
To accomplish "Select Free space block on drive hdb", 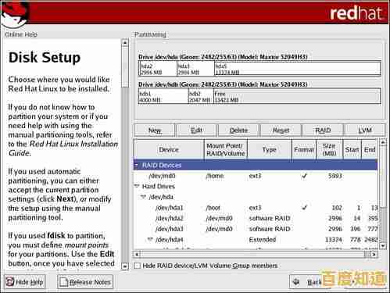I will (297, 96).
